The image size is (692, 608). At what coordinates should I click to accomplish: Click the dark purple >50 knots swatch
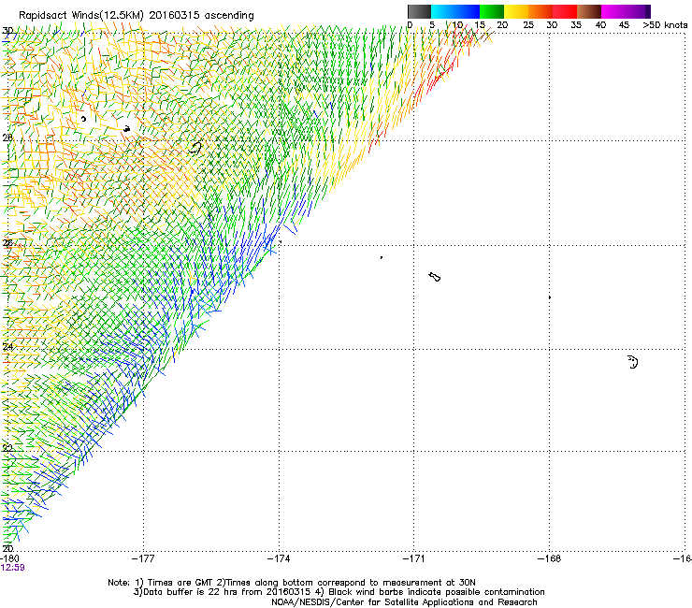[648, 11]
